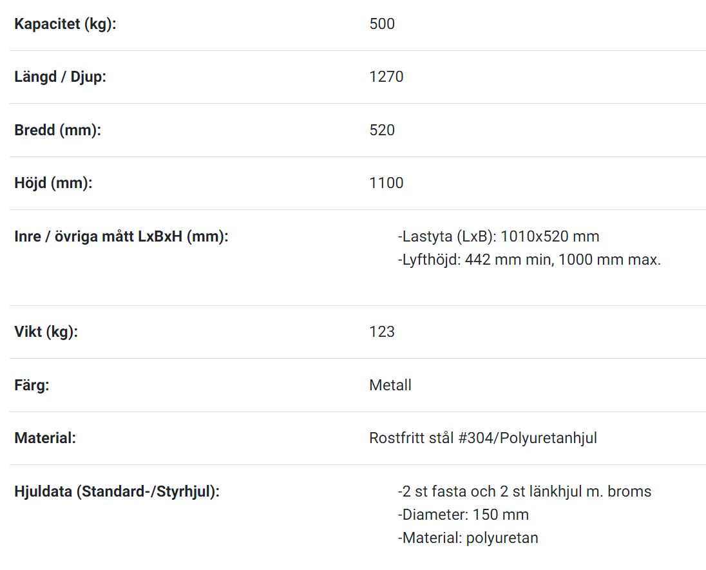Screen dimensions: 706x570
Task: Select the height value 1100
Action: click(x=386, y=184)
